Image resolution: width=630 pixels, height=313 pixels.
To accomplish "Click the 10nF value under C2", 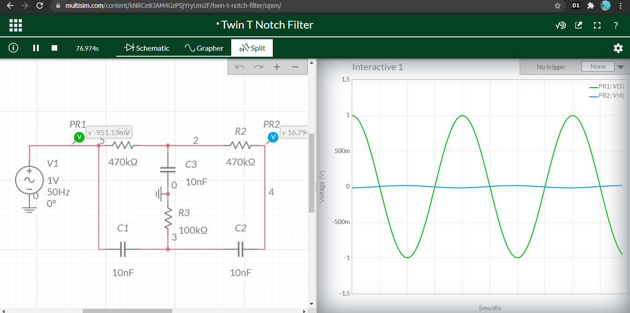I will click(x=240, y=272).
